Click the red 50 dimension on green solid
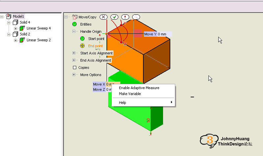Image resolution: width=263 pixels, height=156 pixels. click(x=148, y=120)
